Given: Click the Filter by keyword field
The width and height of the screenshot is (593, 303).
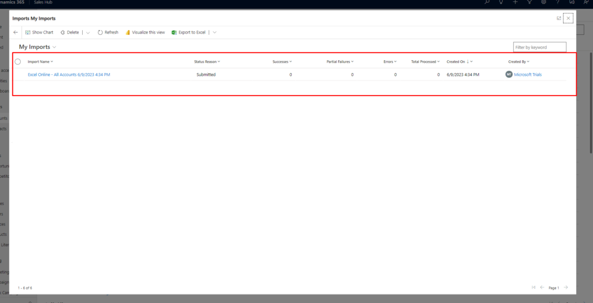Looking at the screenshot, I should pos(539,47).
